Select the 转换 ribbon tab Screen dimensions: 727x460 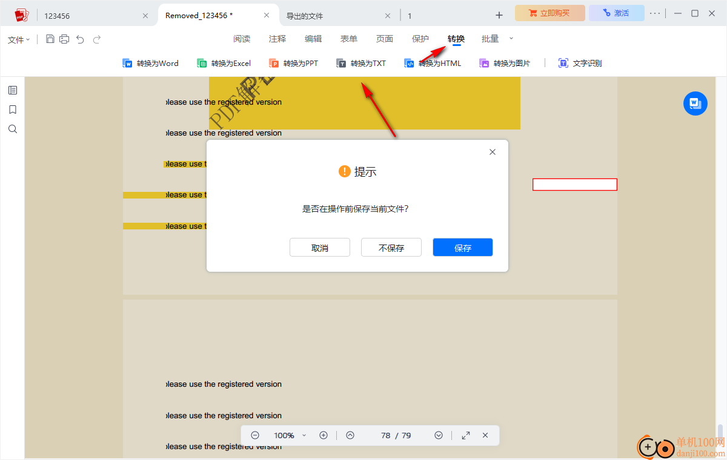(x=456, y=39)
